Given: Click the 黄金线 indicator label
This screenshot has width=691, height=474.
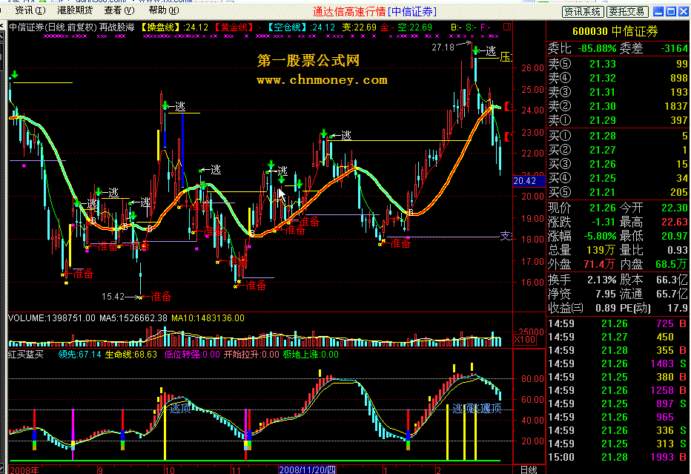Looking at the screenshot, I should (238, 27).
